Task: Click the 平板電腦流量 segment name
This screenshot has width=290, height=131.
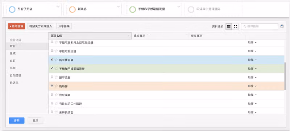Action: point(67,51)
